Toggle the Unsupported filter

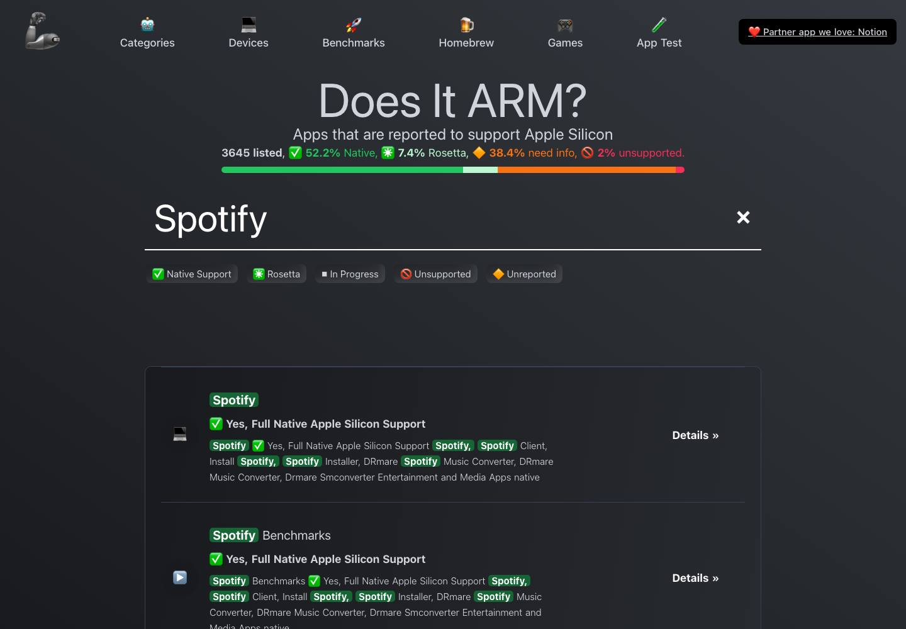(x=435, y=274)
